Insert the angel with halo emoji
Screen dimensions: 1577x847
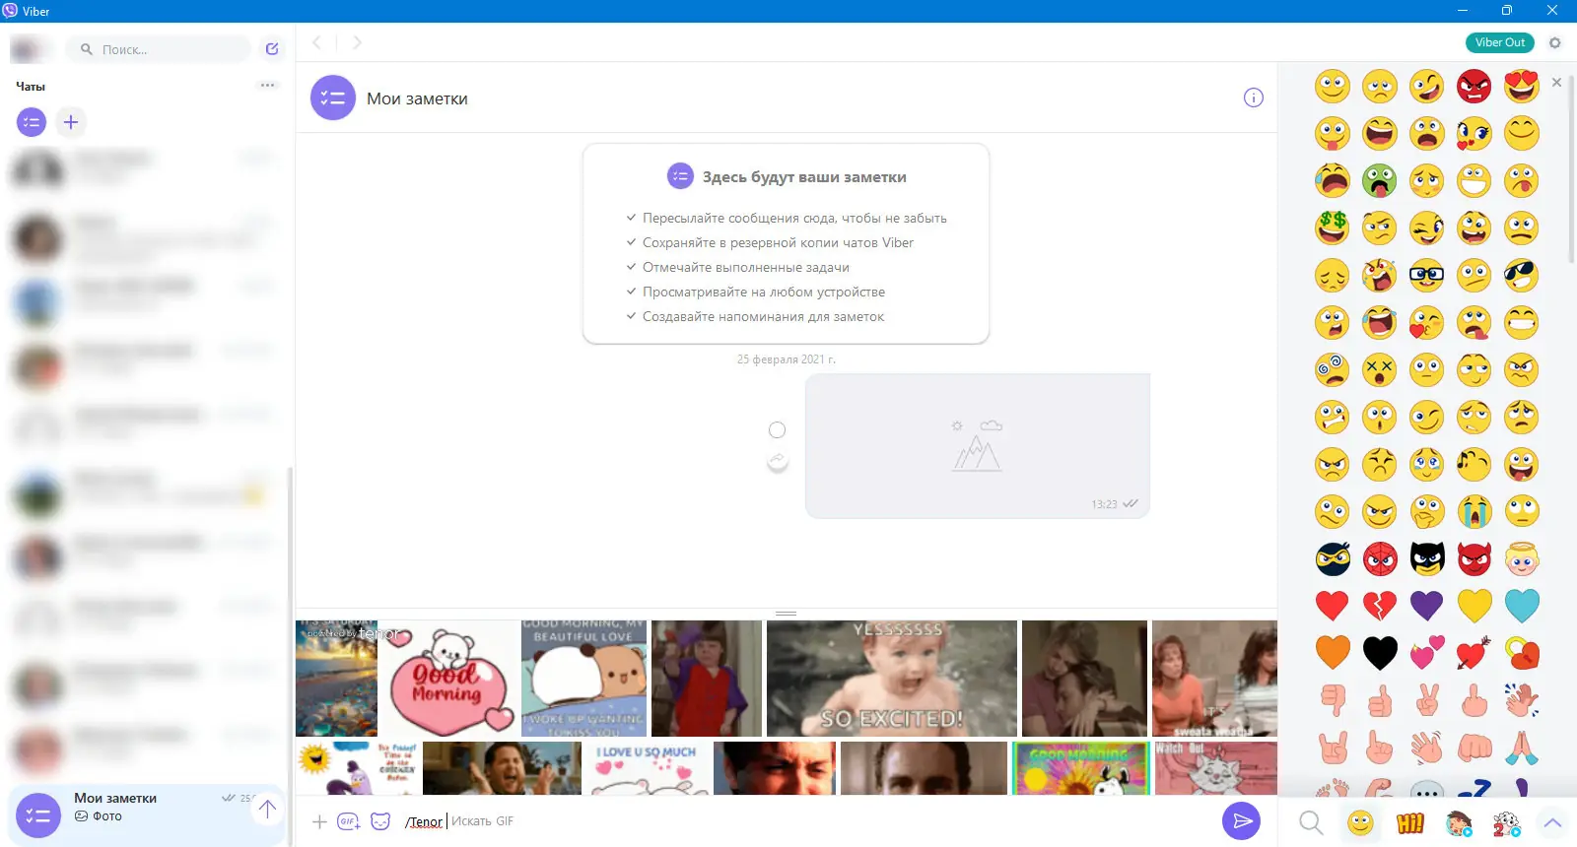1522,559
